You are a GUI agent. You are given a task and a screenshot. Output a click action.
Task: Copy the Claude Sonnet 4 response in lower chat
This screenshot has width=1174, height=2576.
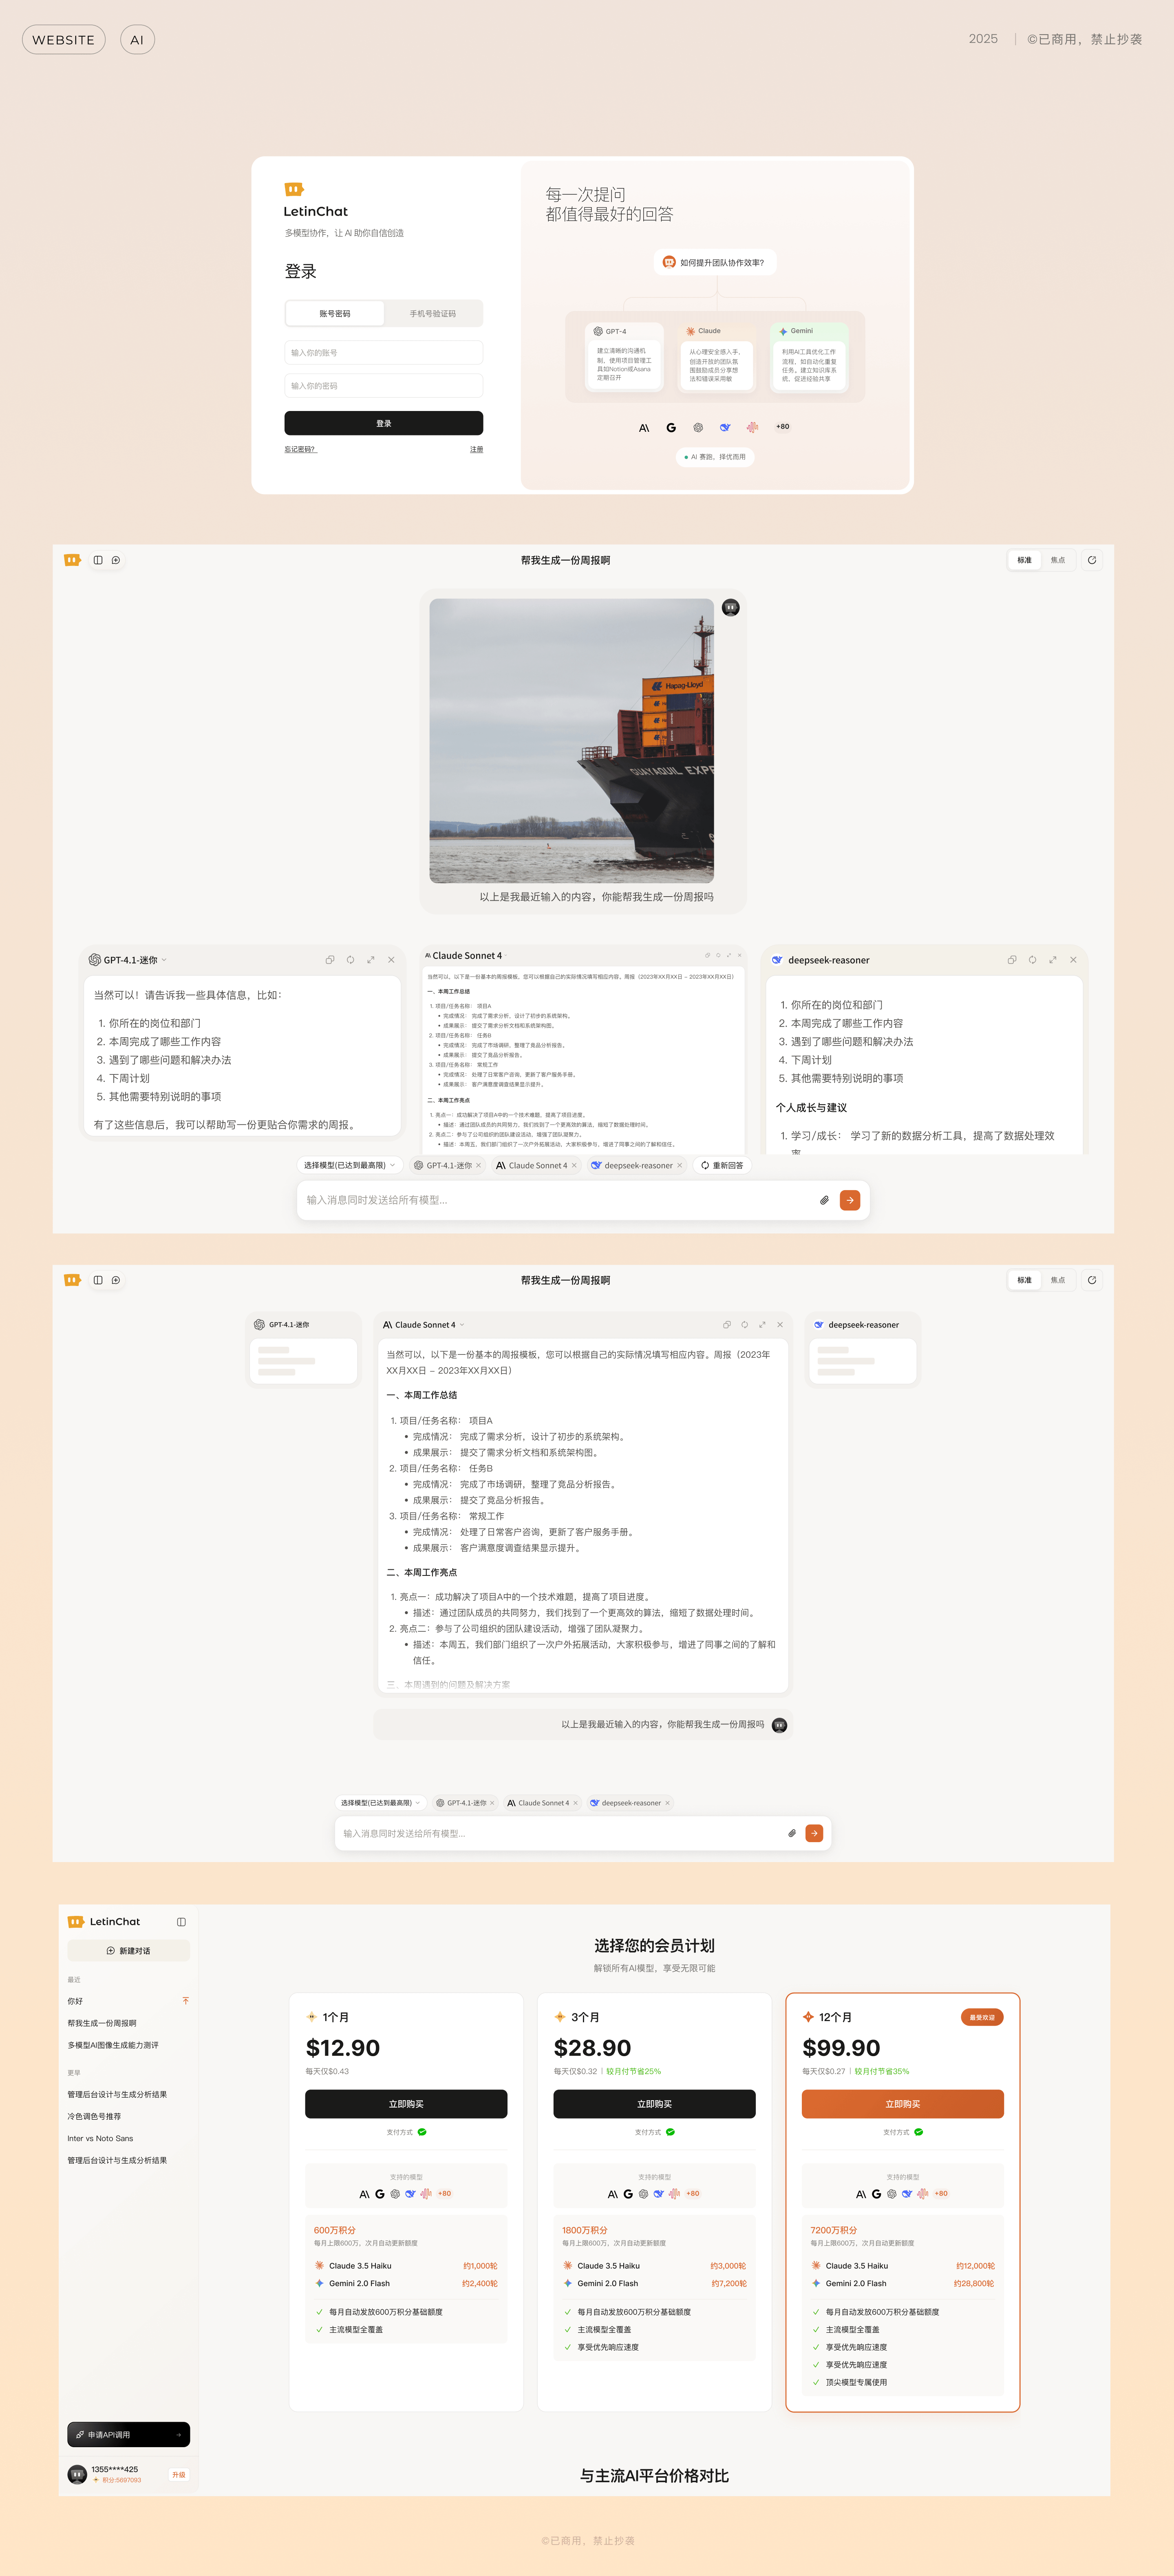(x=727, y=1325)
